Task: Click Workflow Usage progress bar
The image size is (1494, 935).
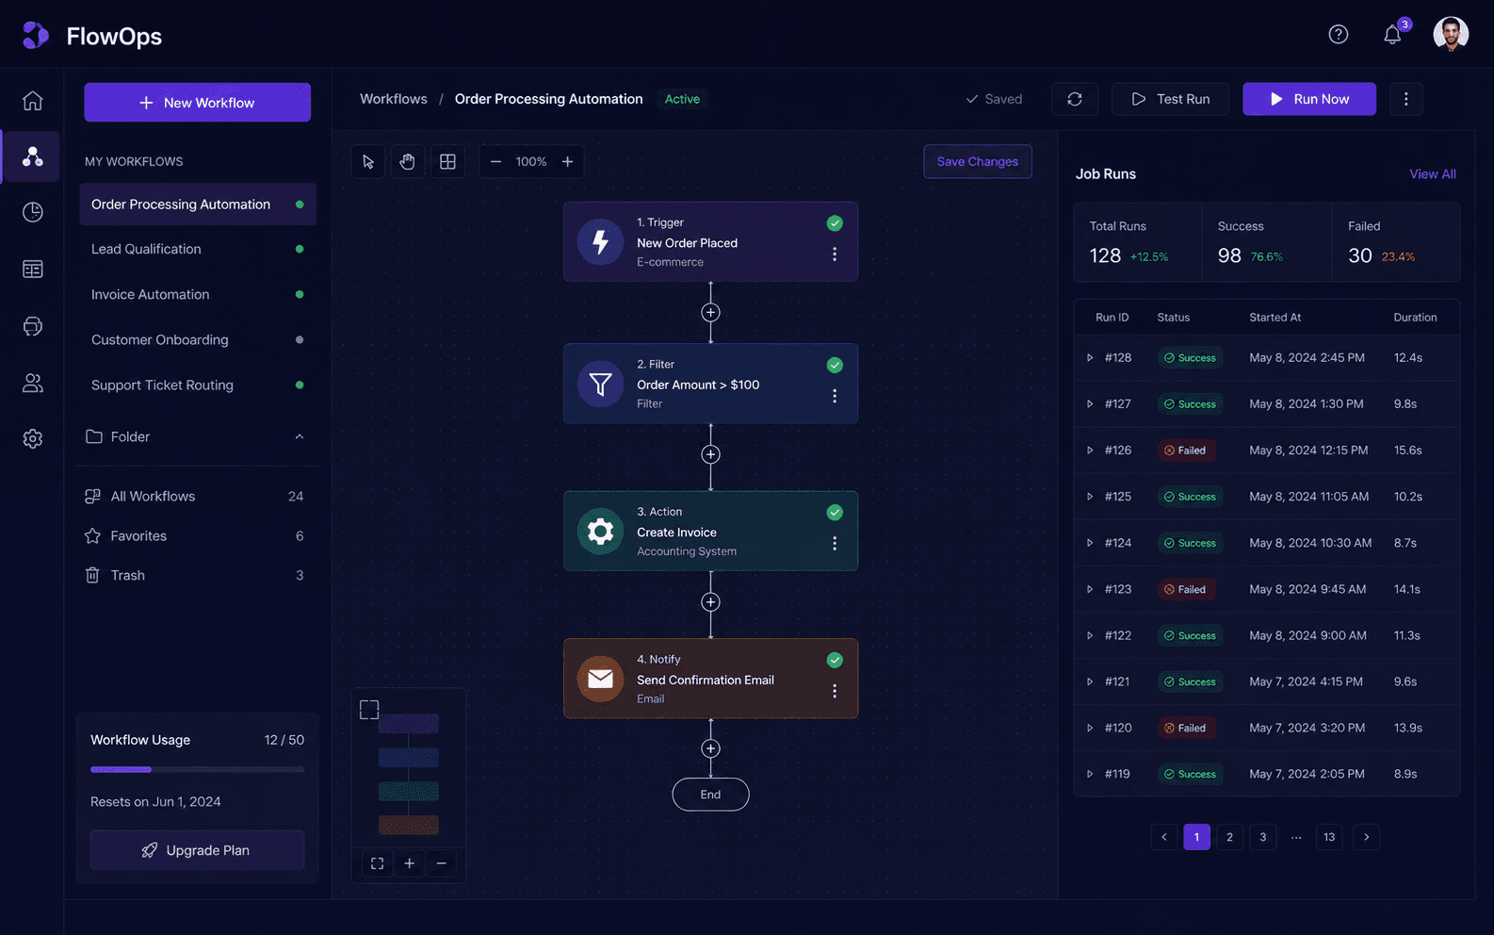Action: point(198,770)
